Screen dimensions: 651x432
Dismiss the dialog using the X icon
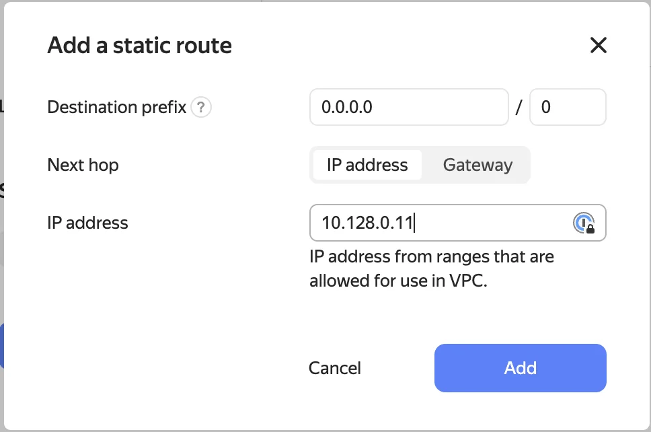599,45
